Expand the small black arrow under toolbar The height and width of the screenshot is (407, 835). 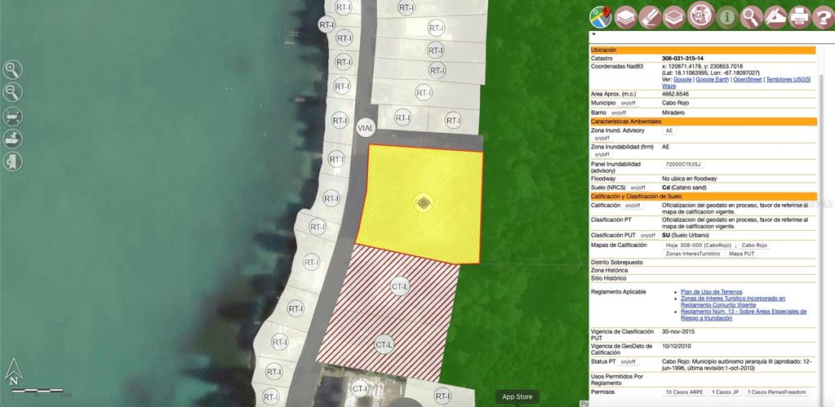[593, 35]
